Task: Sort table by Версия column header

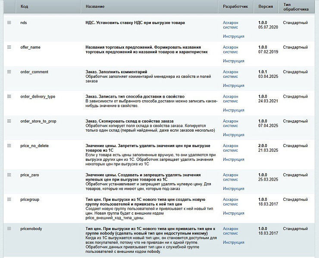Action: pyautogui.click(x=266, y=6)
